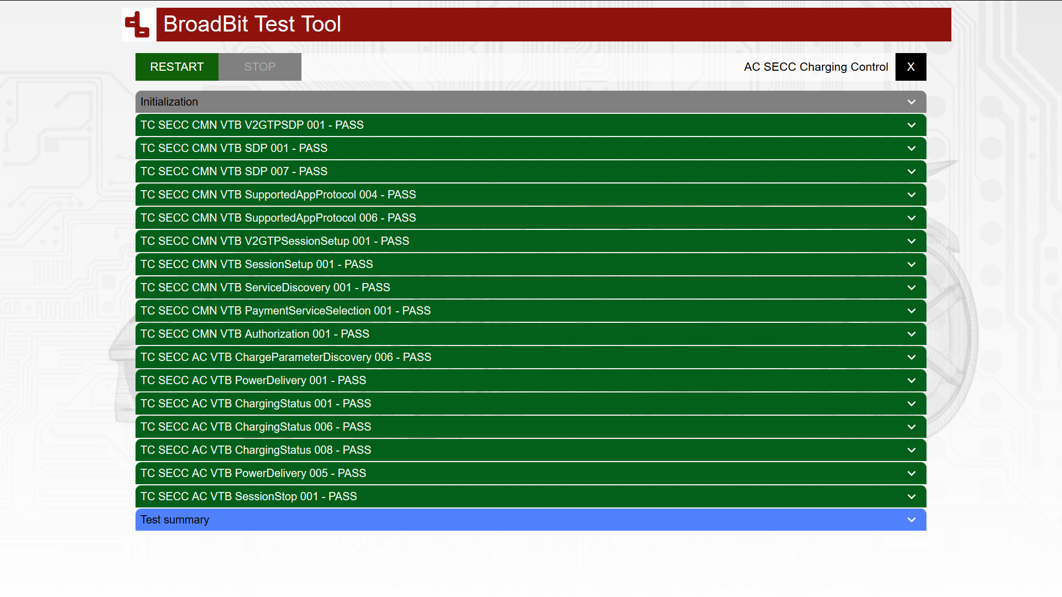Screen dimensions: 1062x597
Task: Select 'Test summary' label text
Action: tap(175, 520)
